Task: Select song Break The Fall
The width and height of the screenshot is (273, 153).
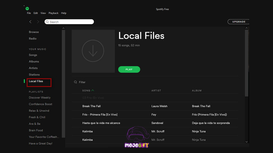Action: [91, 106]
